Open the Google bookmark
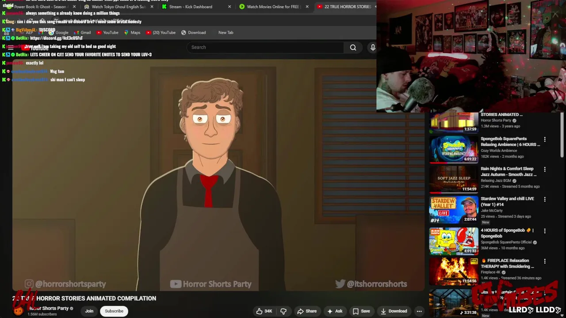The height and width of the screenshot is (318, 566). pos(58,32)
